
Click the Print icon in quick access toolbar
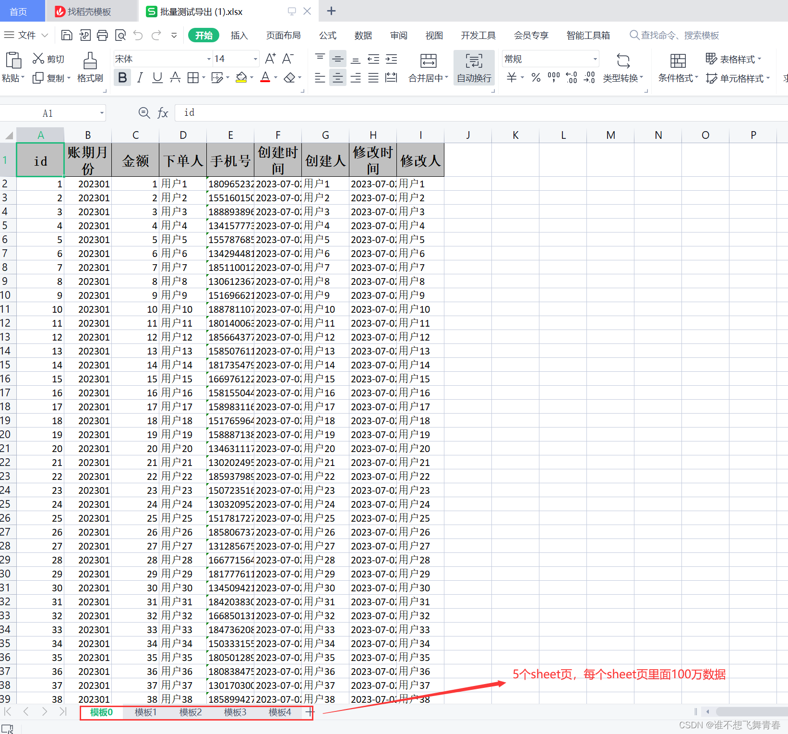[102, 35]
